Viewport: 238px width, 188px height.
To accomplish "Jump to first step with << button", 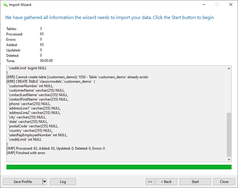I will click(x=150, y=182).
